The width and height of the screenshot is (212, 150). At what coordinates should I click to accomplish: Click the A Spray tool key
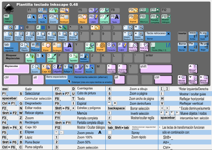tap(30, 58)
